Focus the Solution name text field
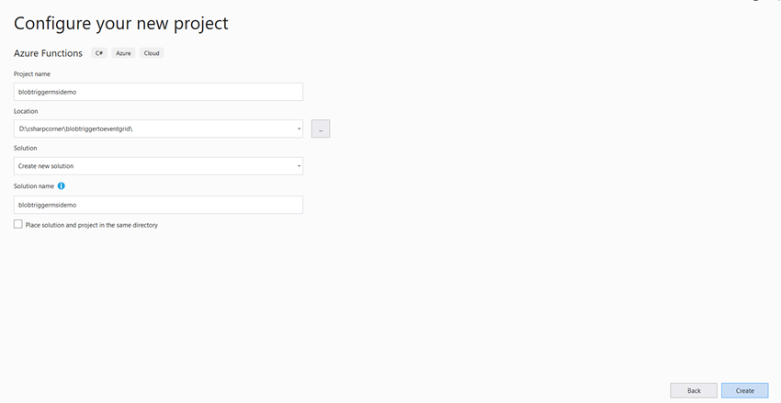The image size is (781, 403). click(158, 205)
